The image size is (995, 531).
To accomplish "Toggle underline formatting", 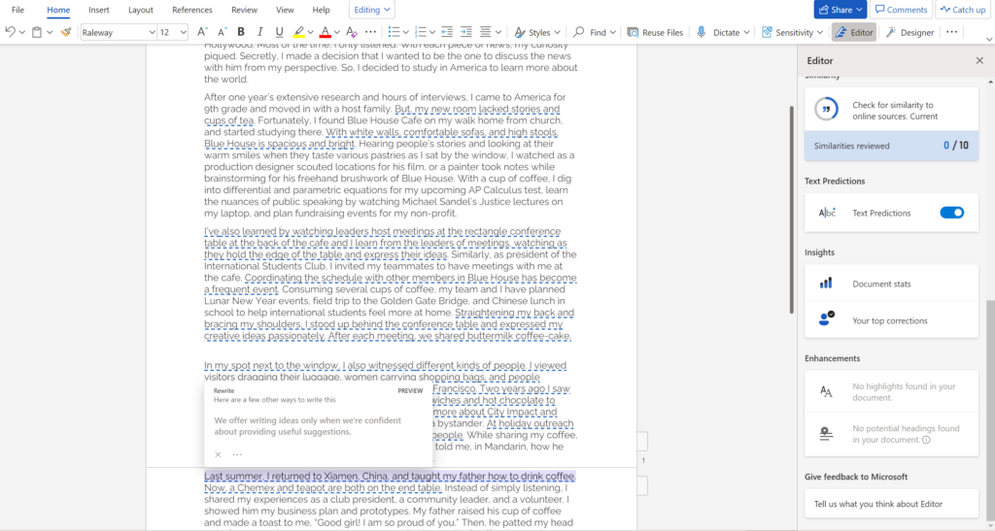I will (x=278, y=32).
